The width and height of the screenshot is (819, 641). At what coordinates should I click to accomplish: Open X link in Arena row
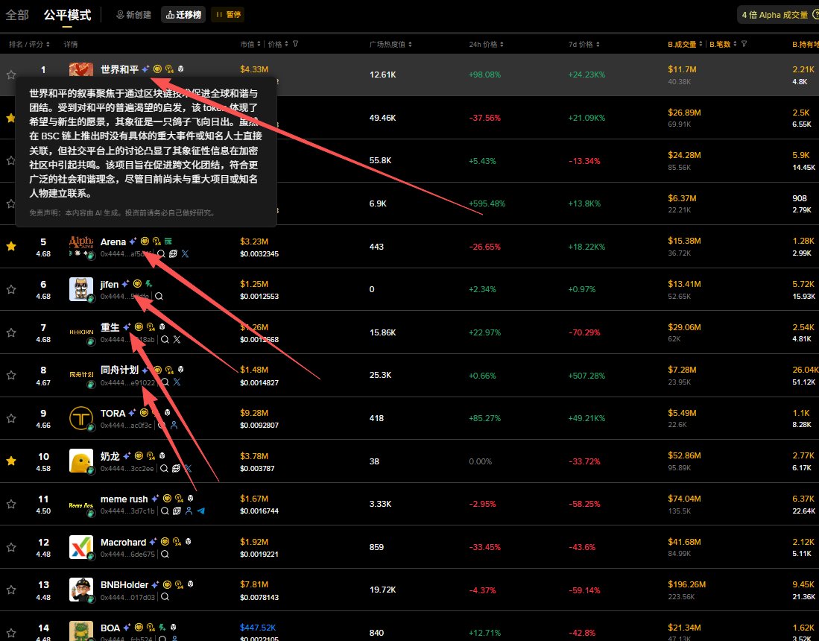185,254
